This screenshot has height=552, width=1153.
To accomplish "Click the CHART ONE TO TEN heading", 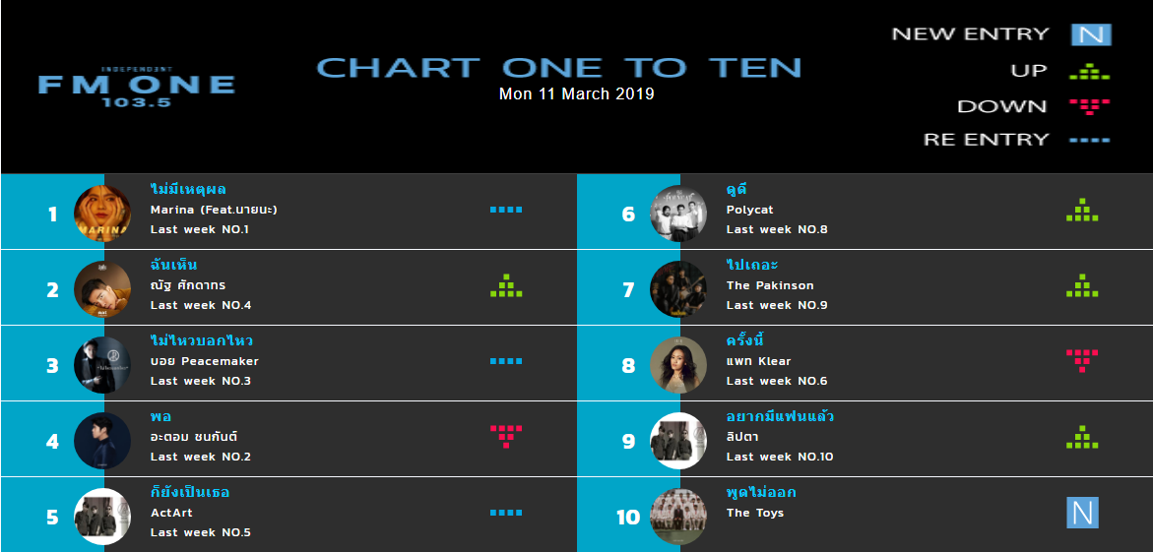I will (x=559, y=68).
